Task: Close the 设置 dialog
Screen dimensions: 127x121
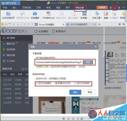Action: (96, 47)
